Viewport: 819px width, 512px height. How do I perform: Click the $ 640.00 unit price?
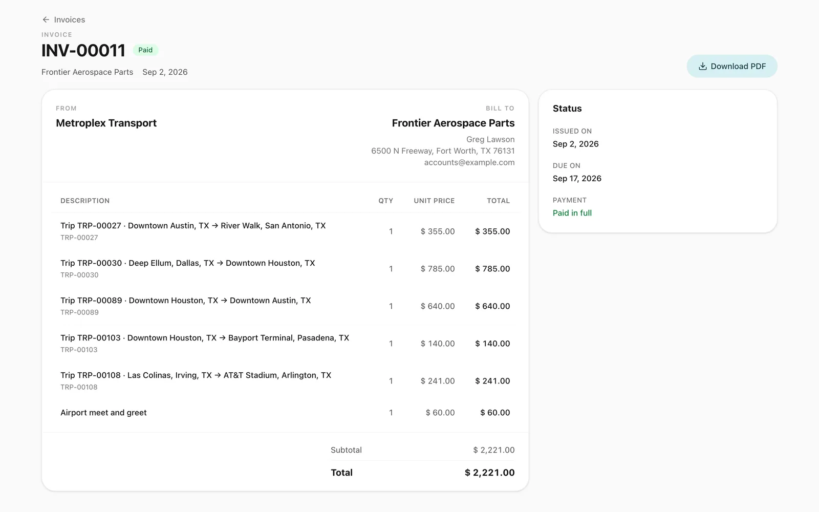click(438, 306)
